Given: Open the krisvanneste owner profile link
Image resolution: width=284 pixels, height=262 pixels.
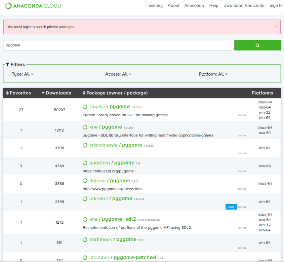Looking at the screenshot, I should pyautogui.click(x=103, y=145).
